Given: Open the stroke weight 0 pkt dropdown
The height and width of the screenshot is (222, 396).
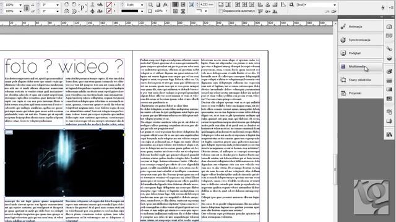Looking at the screenshot, I should tap(142, 5).
